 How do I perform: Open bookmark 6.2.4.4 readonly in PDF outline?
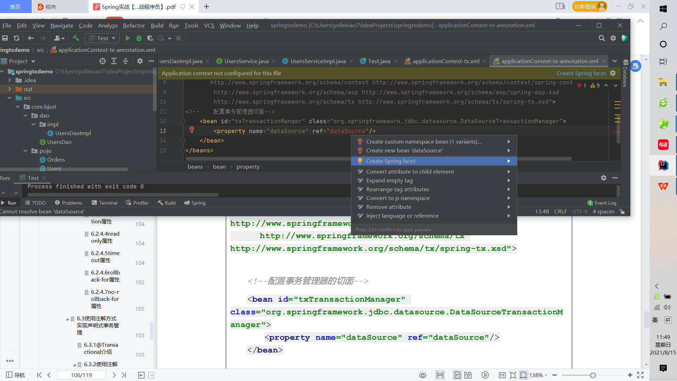pos(105,237)
